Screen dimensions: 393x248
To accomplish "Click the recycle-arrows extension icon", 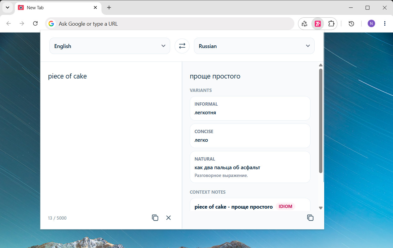I will (x=304, y=24).
